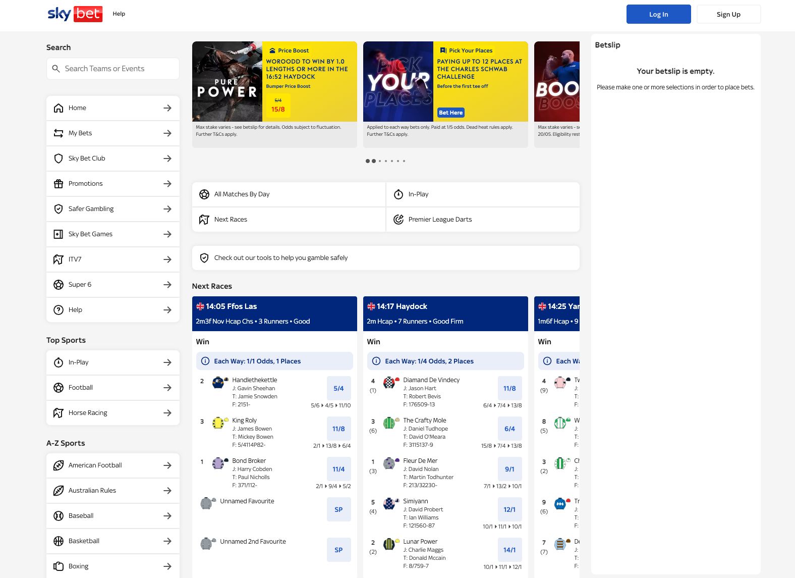795x578 pixels.
Task: Click the info icon beside Each Way 1/4 Odds
Action: click(376, 361)
